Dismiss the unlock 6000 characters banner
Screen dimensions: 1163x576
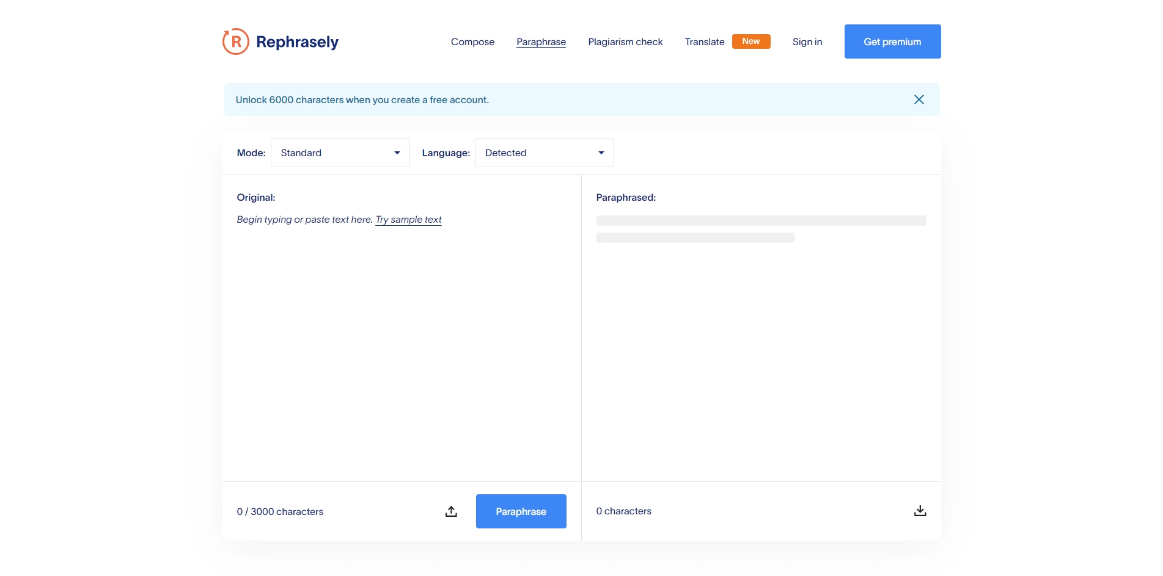point(919,99)
